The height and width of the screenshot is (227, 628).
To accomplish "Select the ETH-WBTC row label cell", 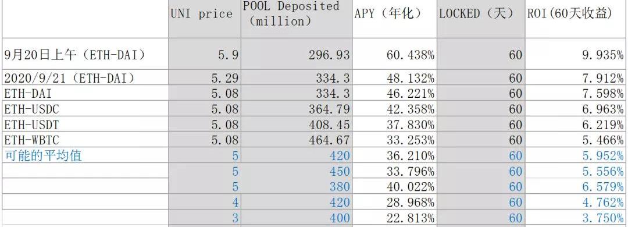I will tap(85, 140).
